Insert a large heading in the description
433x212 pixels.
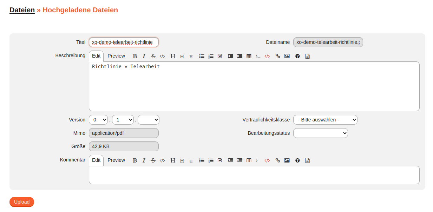[x=172, y=56]
